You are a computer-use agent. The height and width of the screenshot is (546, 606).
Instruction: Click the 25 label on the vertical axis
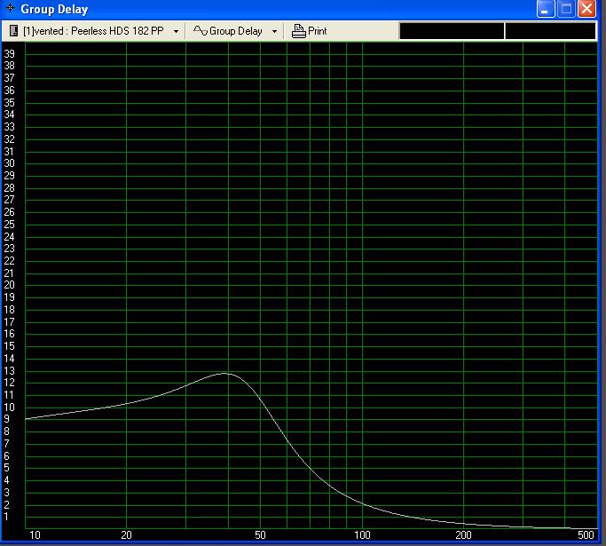coord(9,225)
